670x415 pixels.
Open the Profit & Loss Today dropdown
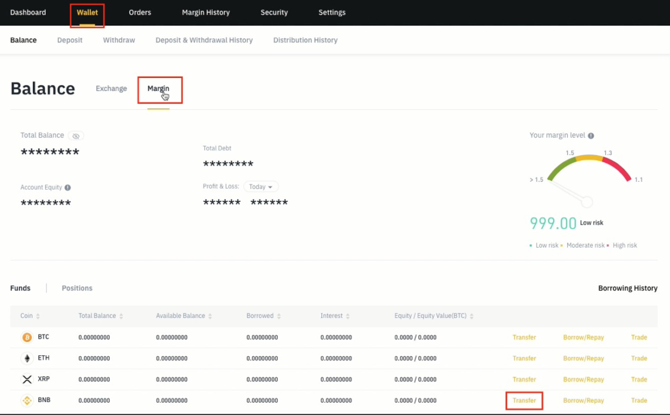261,187
